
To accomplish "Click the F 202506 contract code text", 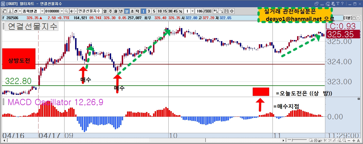I will pos(10,18).
